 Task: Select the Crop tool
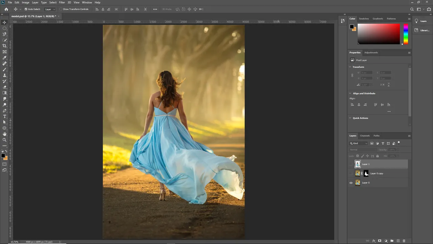[4, 46]
